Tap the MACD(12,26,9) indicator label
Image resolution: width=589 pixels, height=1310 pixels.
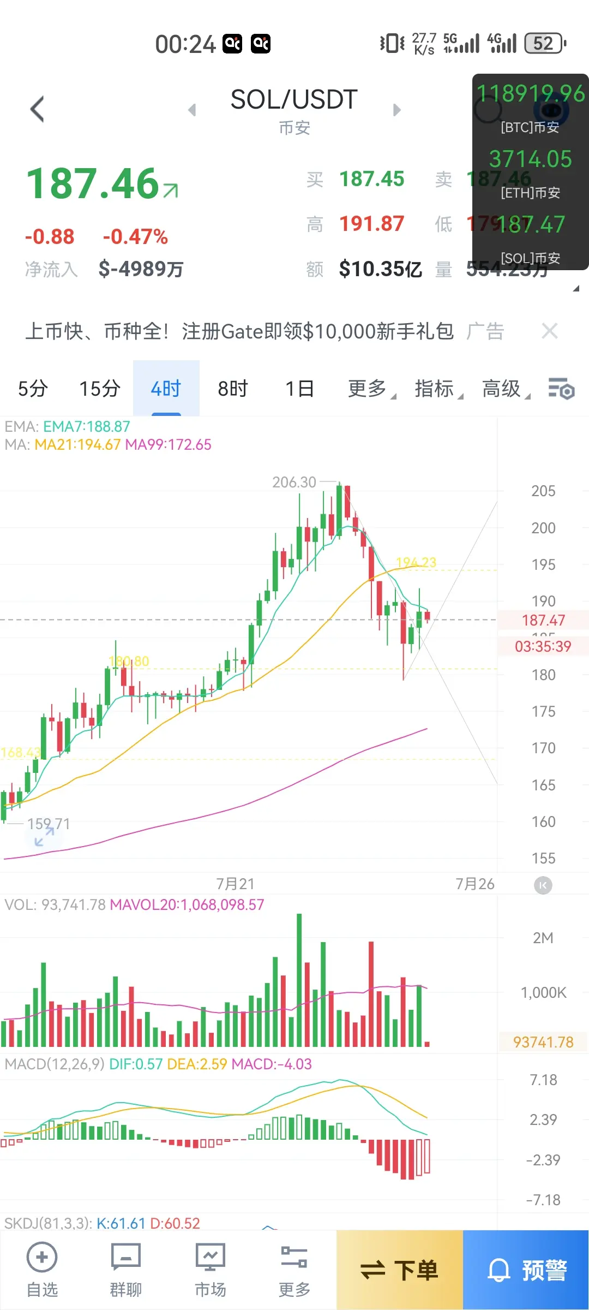click(55, 1064)
